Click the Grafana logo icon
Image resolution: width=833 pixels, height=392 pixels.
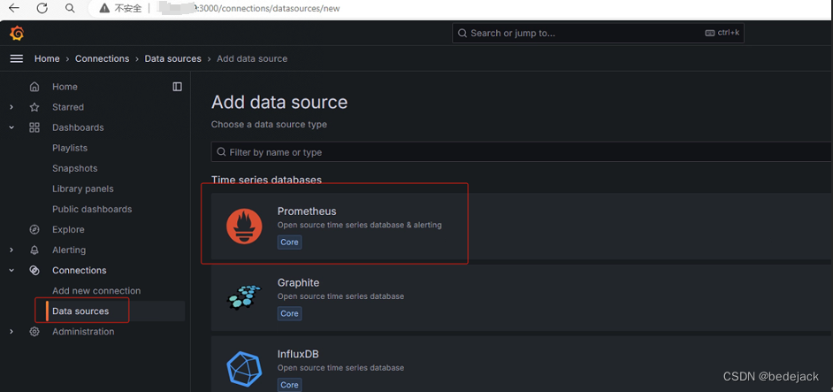16,34
